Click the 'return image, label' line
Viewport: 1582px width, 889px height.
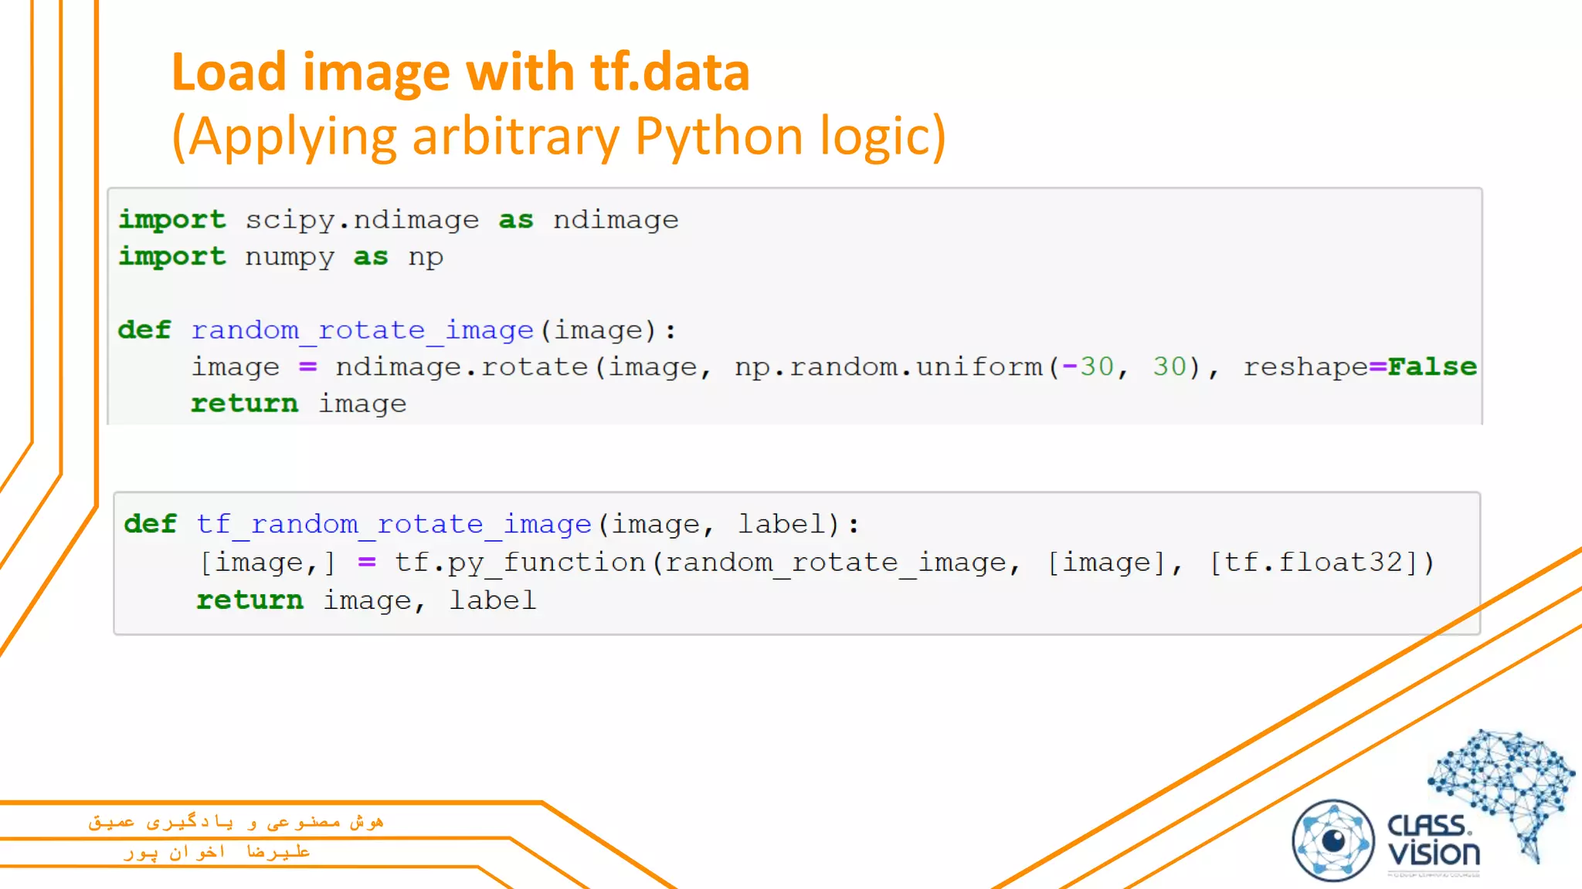365,600
